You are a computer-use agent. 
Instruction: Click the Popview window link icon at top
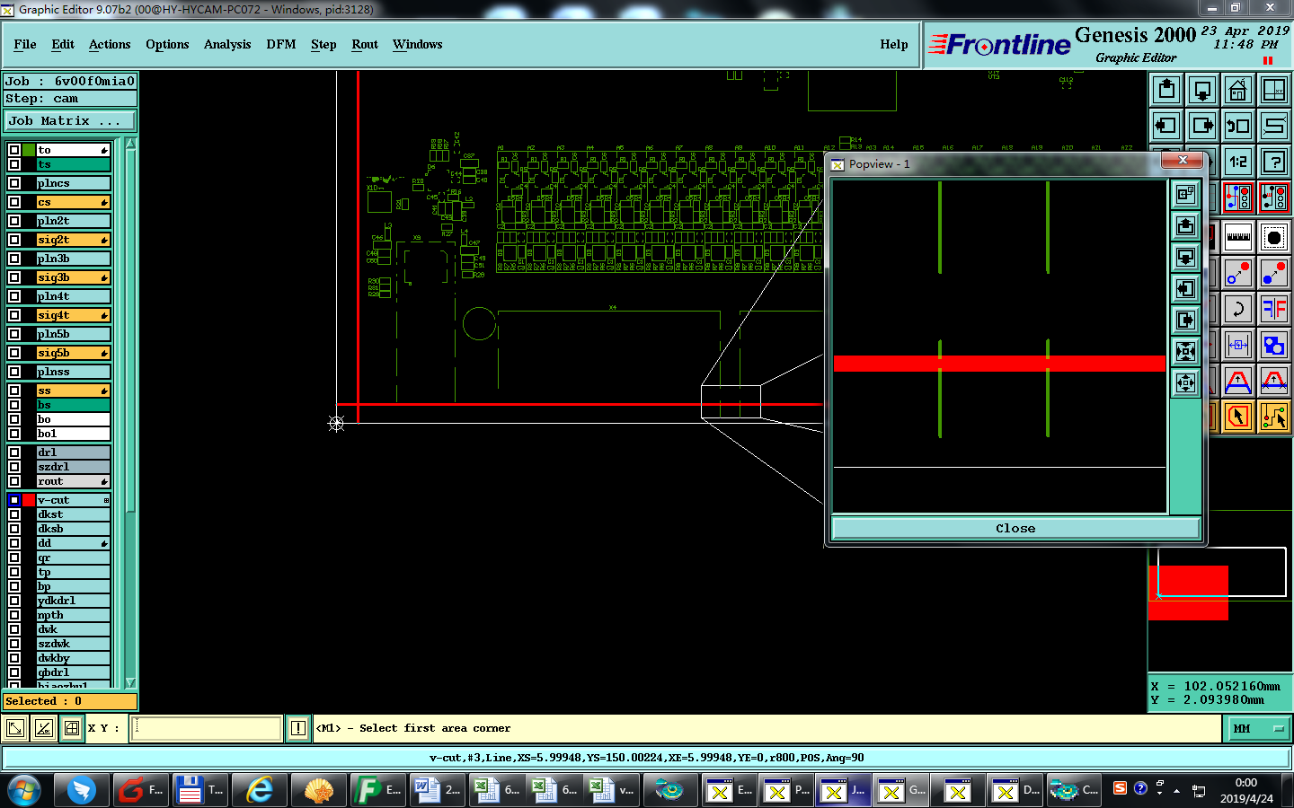click(1186, 194)
